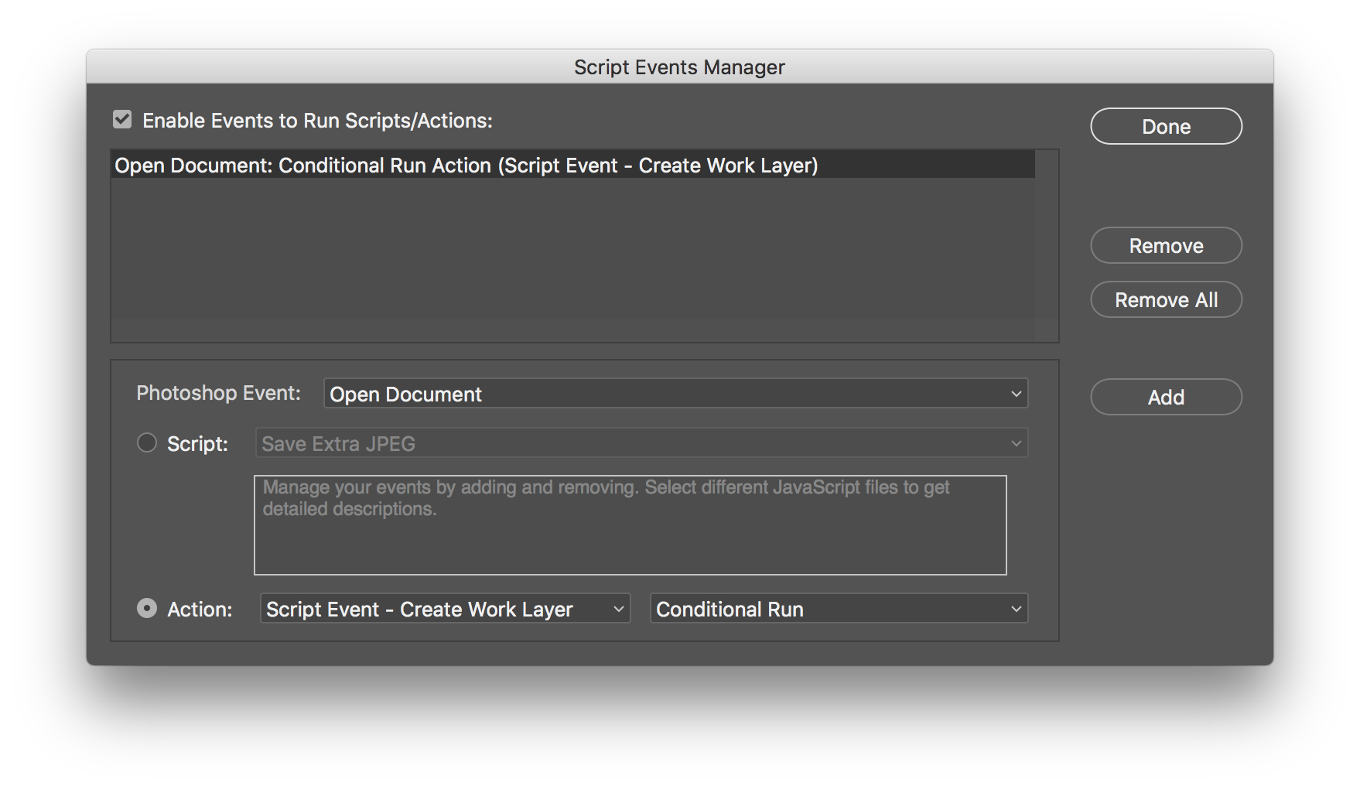Image resolution: width=1360 pixels, height=789 pixels.
Task: Toggle the Enable Events to Run Scripts checkbox
Action: click(122, 120)
